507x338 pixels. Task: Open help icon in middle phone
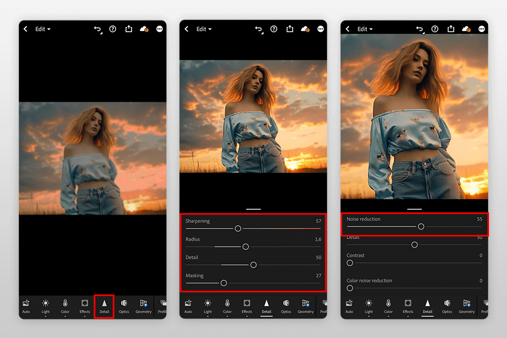(274, 29)
